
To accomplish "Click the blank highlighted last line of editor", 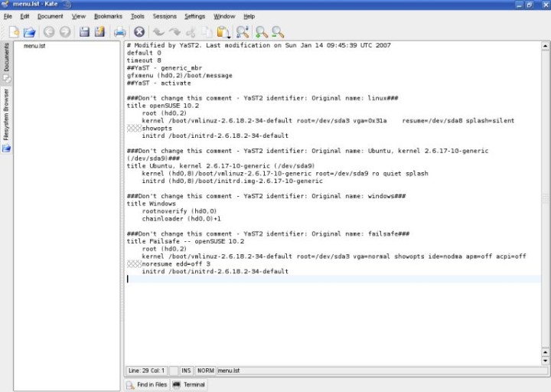I will pos(333,279).
